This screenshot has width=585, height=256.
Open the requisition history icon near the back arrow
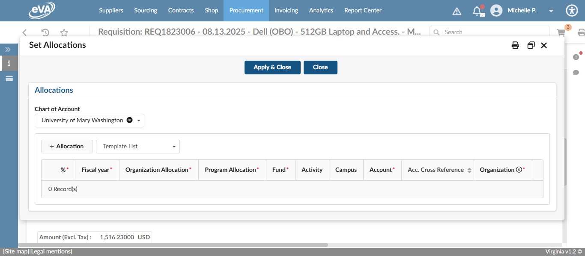(x=45, y=32)
